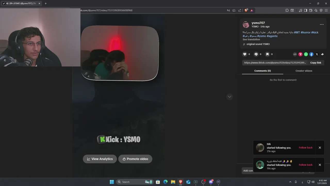Screen dimensions: 330x186
Task: Open volume control in system tray
Action: (313, 182)
